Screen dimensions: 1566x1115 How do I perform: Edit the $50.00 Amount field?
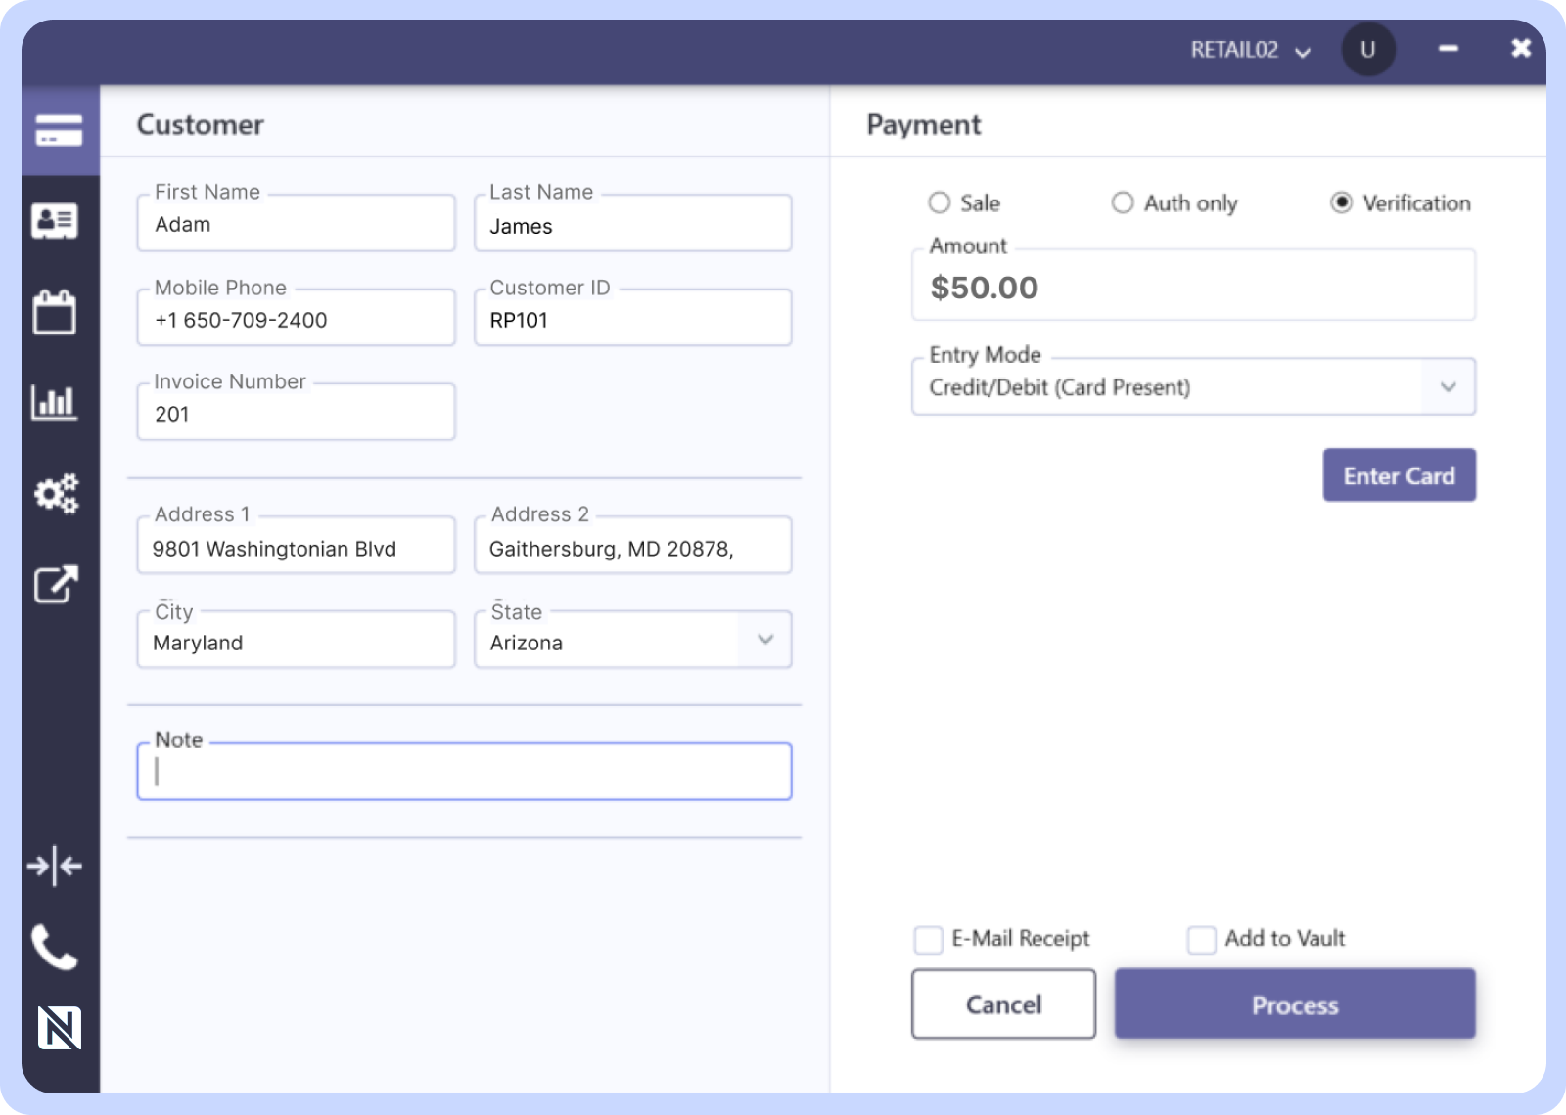pyautogui.click(x=1193, y=286)
